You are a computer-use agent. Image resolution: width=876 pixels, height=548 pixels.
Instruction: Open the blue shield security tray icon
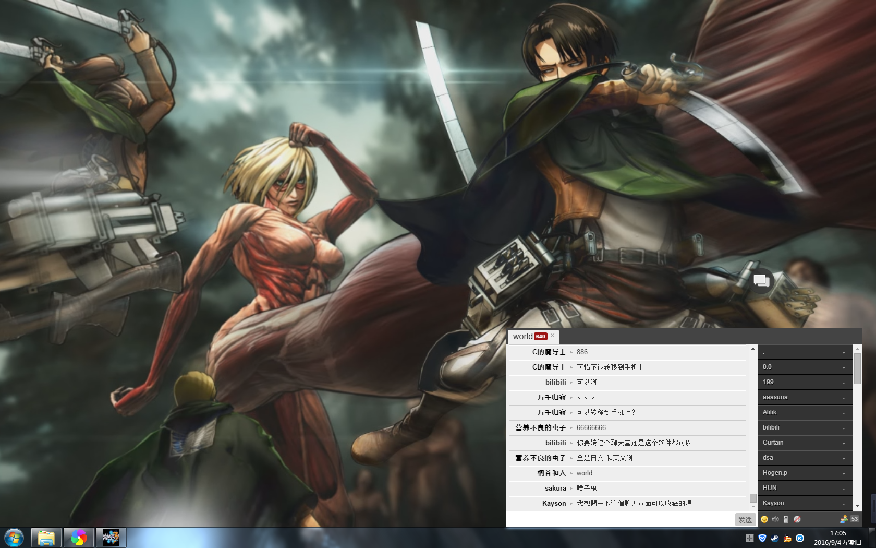(762, 538)
